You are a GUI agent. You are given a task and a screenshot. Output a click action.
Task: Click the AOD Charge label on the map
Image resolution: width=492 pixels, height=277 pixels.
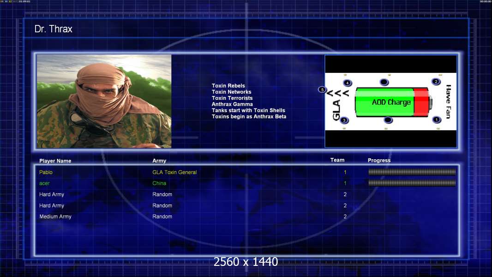coord(391,102)
